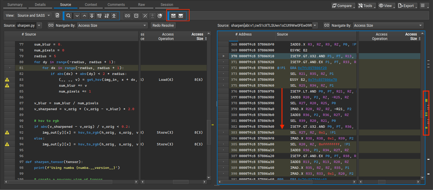The height and width of the screenshot is (190, 433).
Task: Click the chain icon to link pane scrolling
Action: point(127,16)
